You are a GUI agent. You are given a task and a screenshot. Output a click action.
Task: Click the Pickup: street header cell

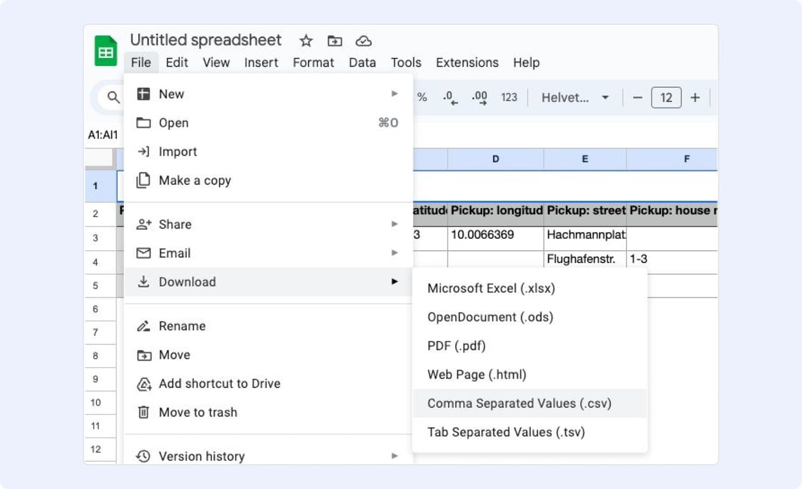coord(585,215)
